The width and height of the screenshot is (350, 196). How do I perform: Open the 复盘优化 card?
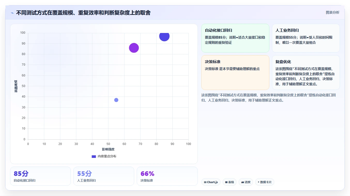coord(306,72)
